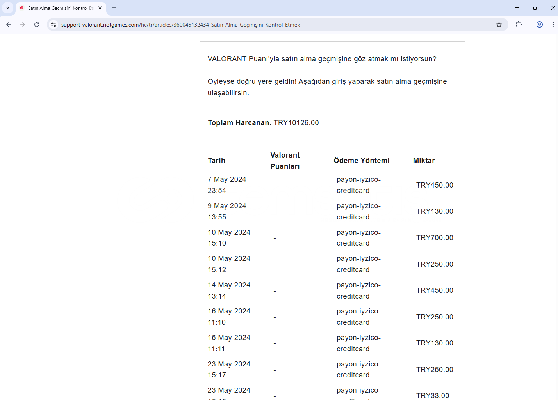Image resolution: width=558 pixels, height=400 pixels.
Task: Click the Ödeme Yöntemi column header
Action: click(x=362, y=161)
